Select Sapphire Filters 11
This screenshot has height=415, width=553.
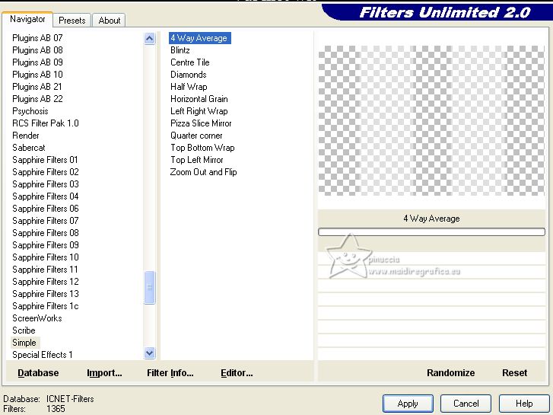tap(45, 270)
